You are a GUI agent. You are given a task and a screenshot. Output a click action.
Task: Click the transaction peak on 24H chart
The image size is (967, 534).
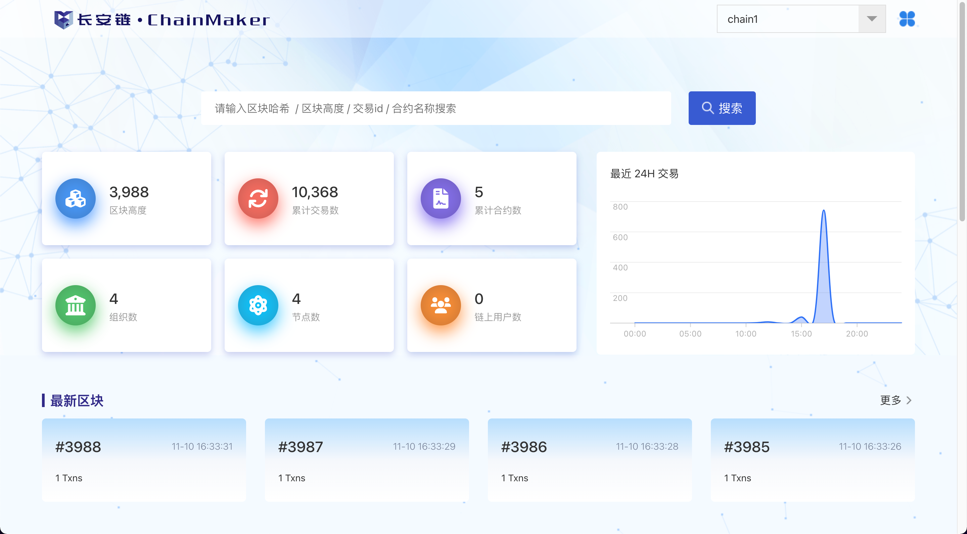pos(823,211)
